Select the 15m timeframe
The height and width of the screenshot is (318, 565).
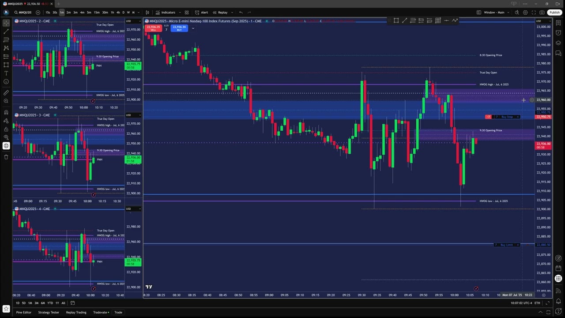[x=96, y=12]
